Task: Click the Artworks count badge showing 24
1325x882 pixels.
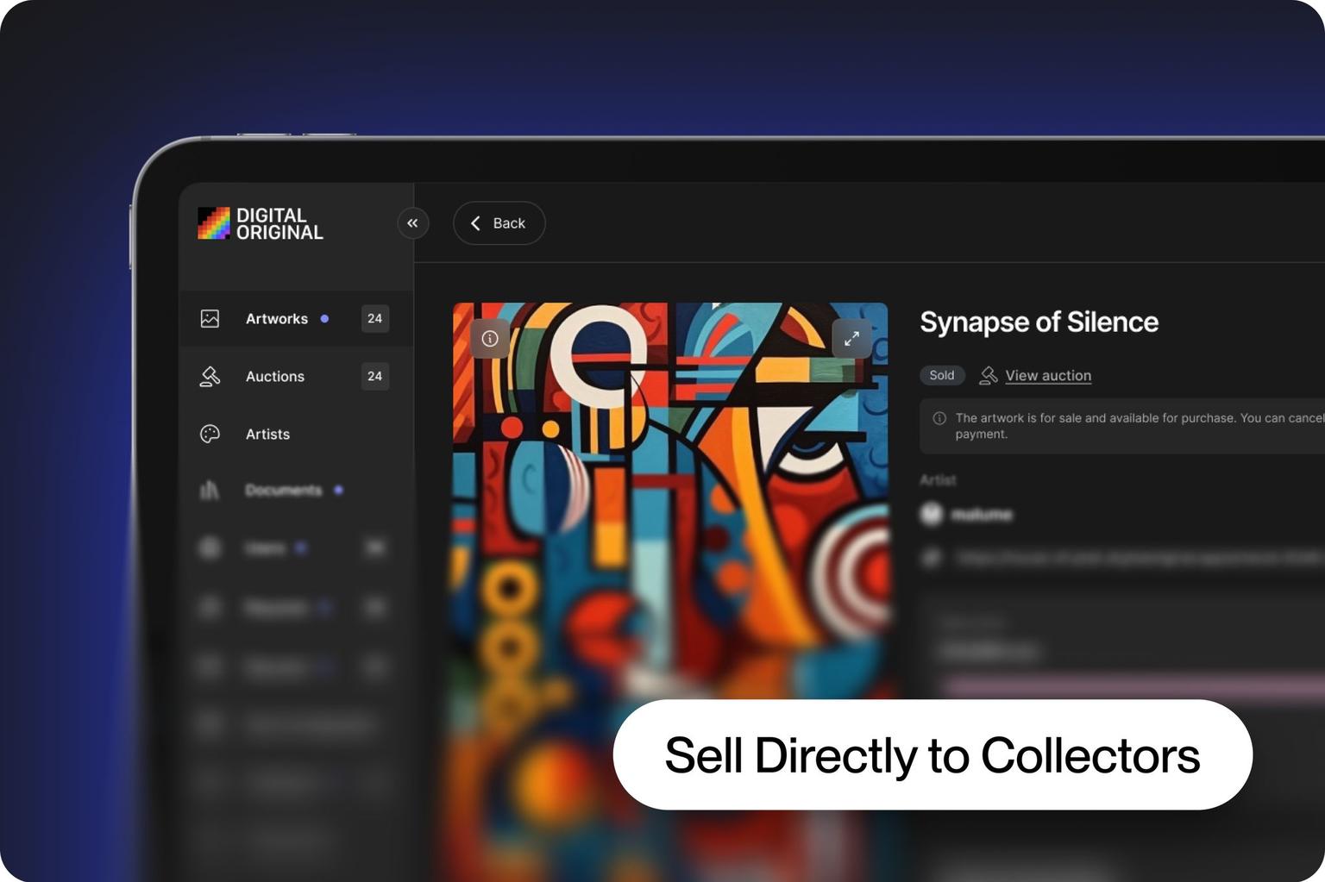Action: 374,319
